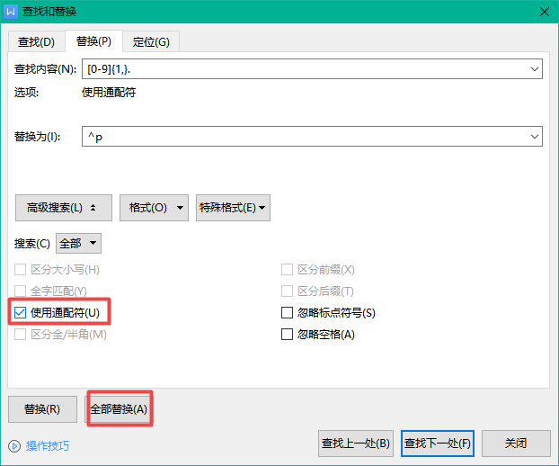Expand the 特殊格式 dropdown menu
Screen dimensions: 559x466
click(x=233, y=208)
